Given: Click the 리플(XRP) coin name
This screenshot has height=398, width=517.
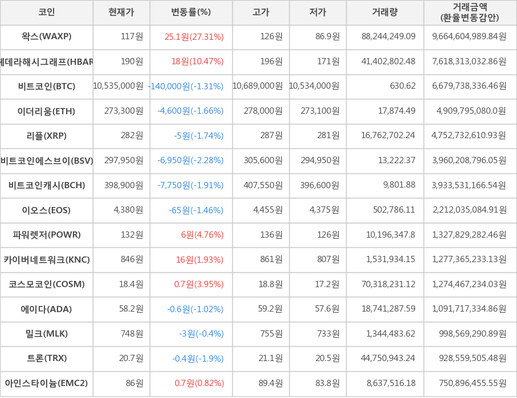Looking at the screenshot, I should click(47, 136).
